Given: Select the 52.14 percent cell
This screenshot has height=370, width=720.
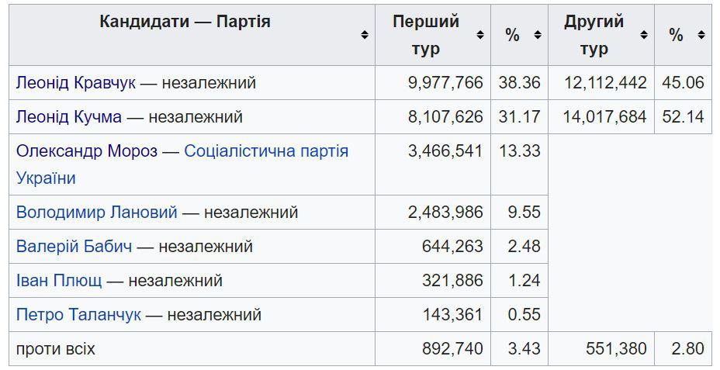Looking at the screenshot, I should pyautogui.click(x=683, y=116).
